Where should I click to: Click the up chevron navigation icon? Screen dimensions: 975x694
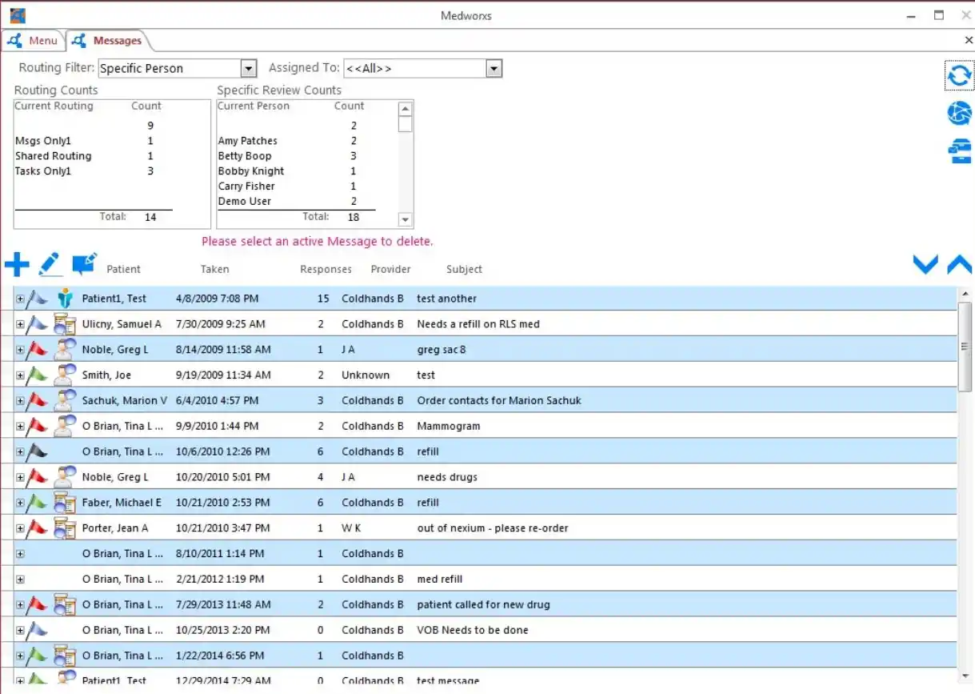point(960,264)
